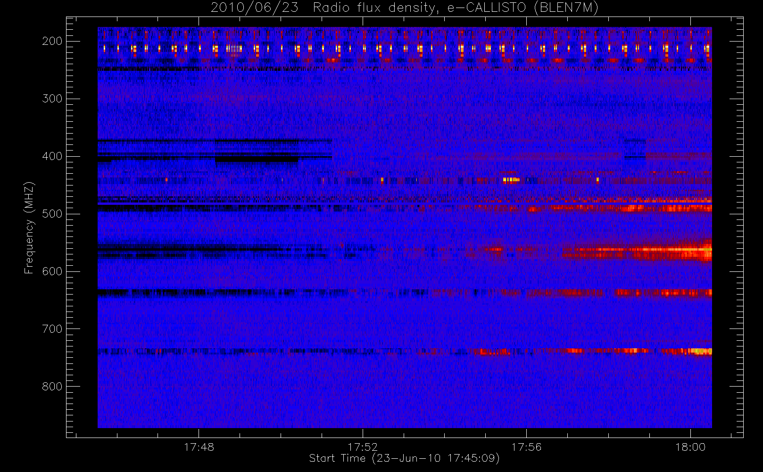This screenshot has width=763, height=472.
Task: Click the 18:00 time tick label
Action: [x=690, y=447]
